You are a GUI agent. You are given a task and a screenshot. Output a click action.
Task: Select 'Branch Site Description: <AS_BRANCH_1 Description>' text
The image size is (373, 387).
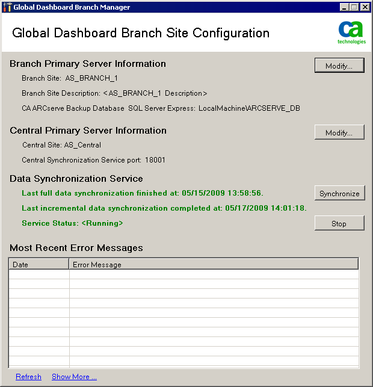[x=114, y=93]
